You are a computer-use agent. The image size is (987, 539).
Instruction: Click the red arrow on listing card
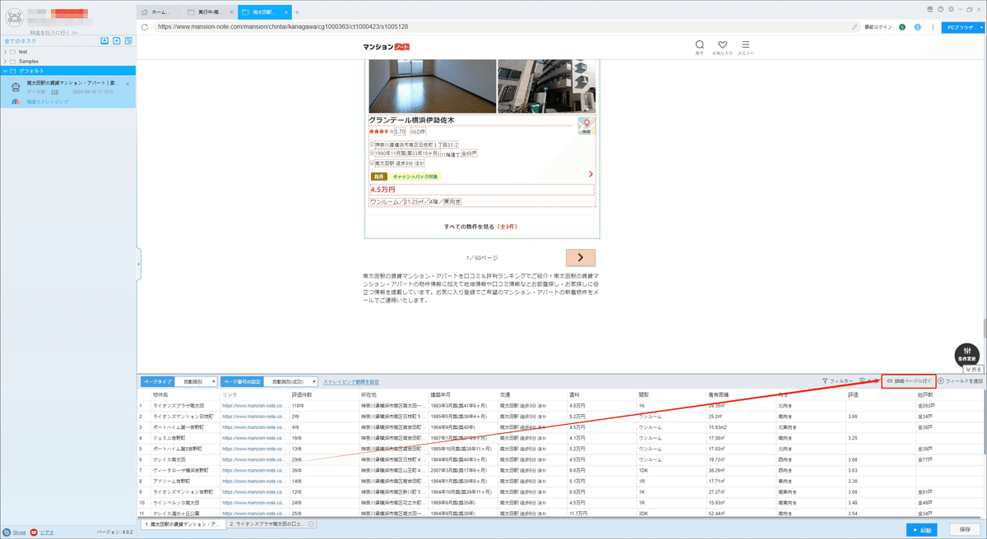point(591,174)
